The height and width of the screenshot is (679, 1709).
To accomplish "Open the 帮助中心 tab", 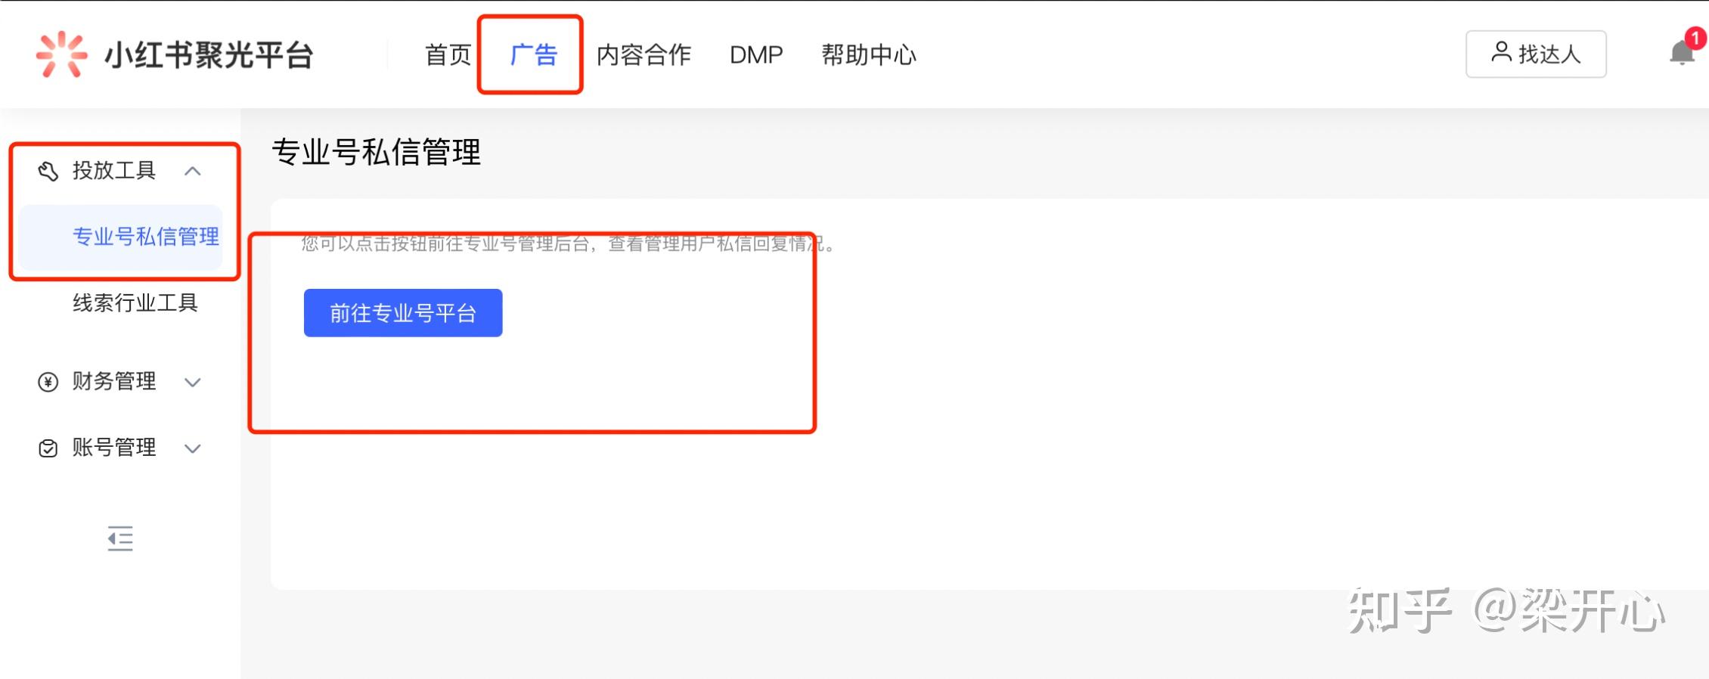I will click(869, 54).
